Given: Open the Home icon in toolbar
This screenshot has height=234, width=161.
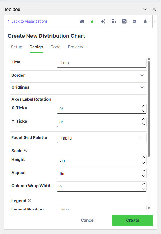Looking at the screenshot, I should click(x=82, y=21).
